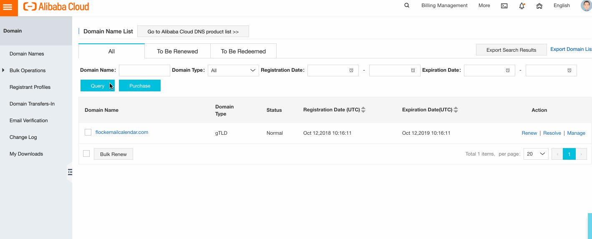
Task: Check the flockemailcalendar.com row checkbox
Action: 88,132
